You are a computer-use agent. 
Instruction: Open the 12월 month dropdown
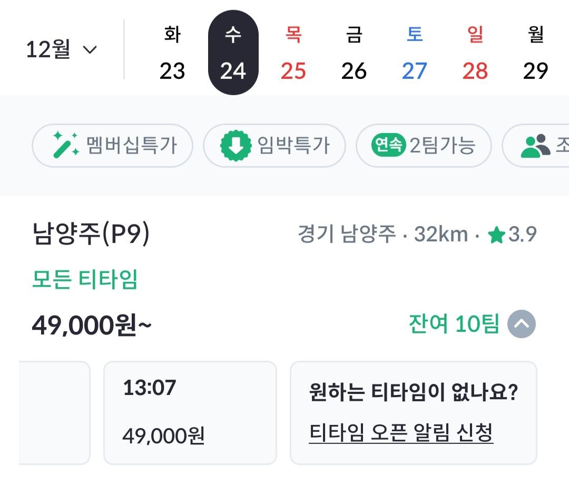62,50
